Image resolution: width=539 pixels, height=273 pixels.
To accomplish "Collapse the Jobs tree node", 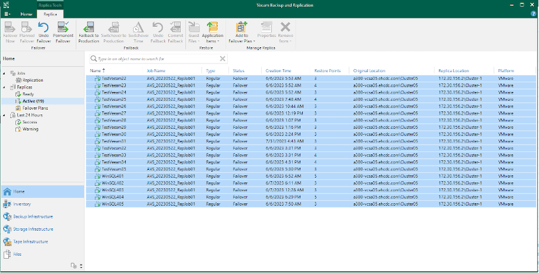I will point(4,73).
